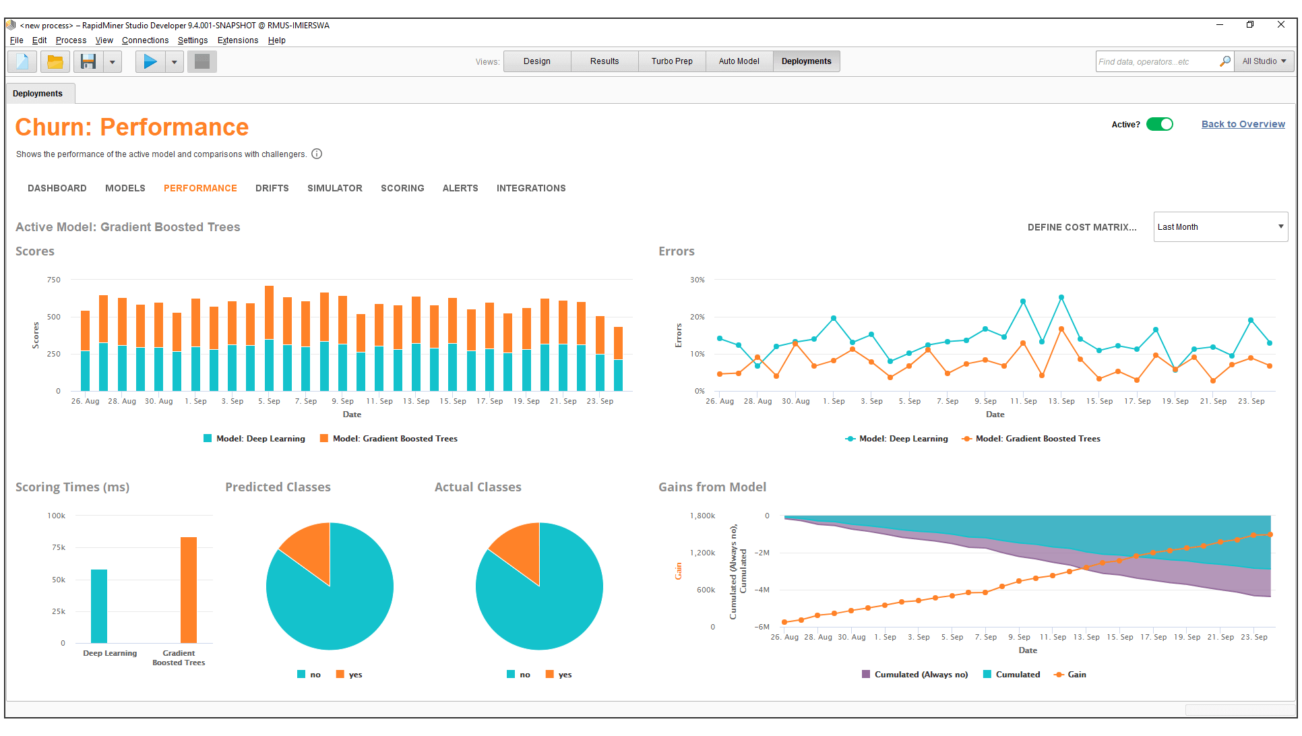Screen dimensions: 1302x736
Task: Click the purple Cumulated (Always no) legend swatch
Action: (x=866, y=674)
